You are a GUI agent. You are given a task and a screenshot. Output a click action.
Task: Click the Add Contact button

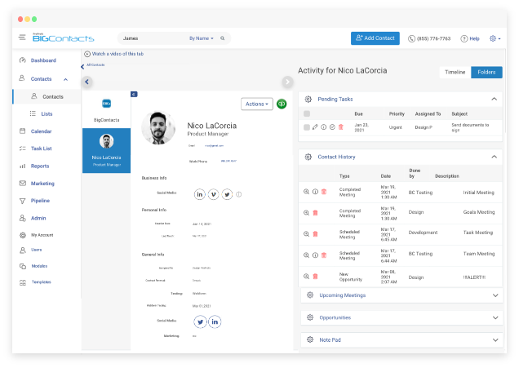[x=375, y=38]
